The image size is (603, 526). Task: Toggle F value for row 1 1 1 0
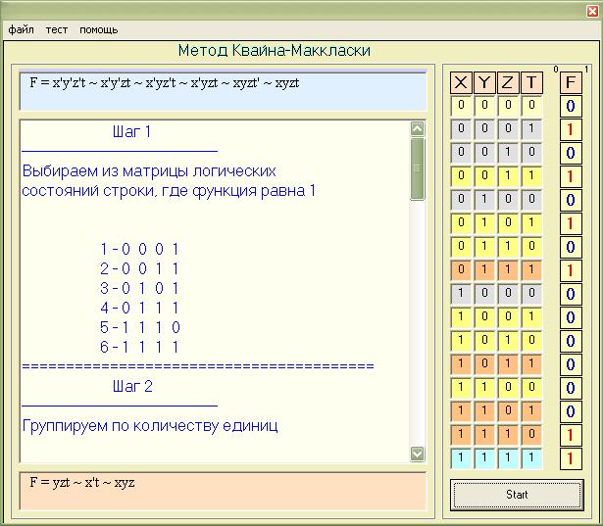pyautogui.click(x=570, y=434)
